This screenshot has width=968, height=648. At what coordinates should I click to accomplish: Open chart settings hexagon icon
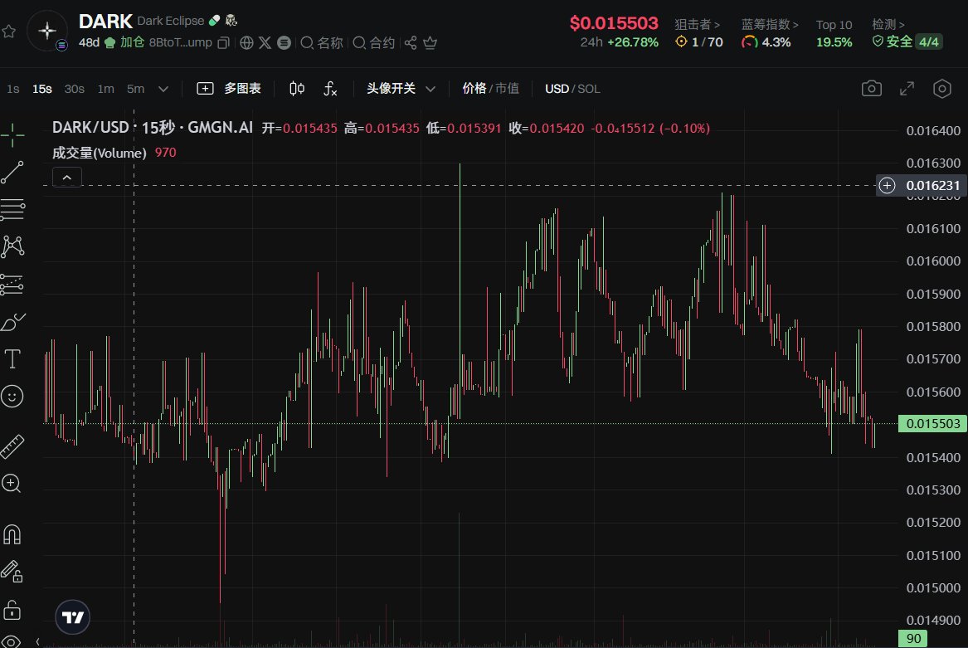pyautogui.click(x=941, y=89)
